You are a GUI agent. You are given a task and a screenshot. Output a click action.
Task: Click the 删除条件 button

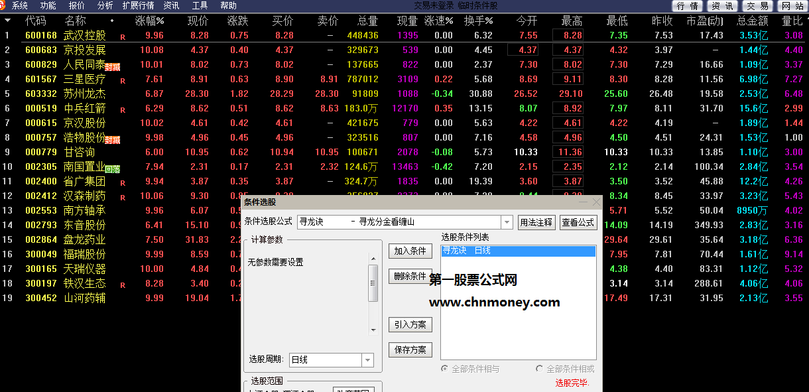tap(410, 277)
